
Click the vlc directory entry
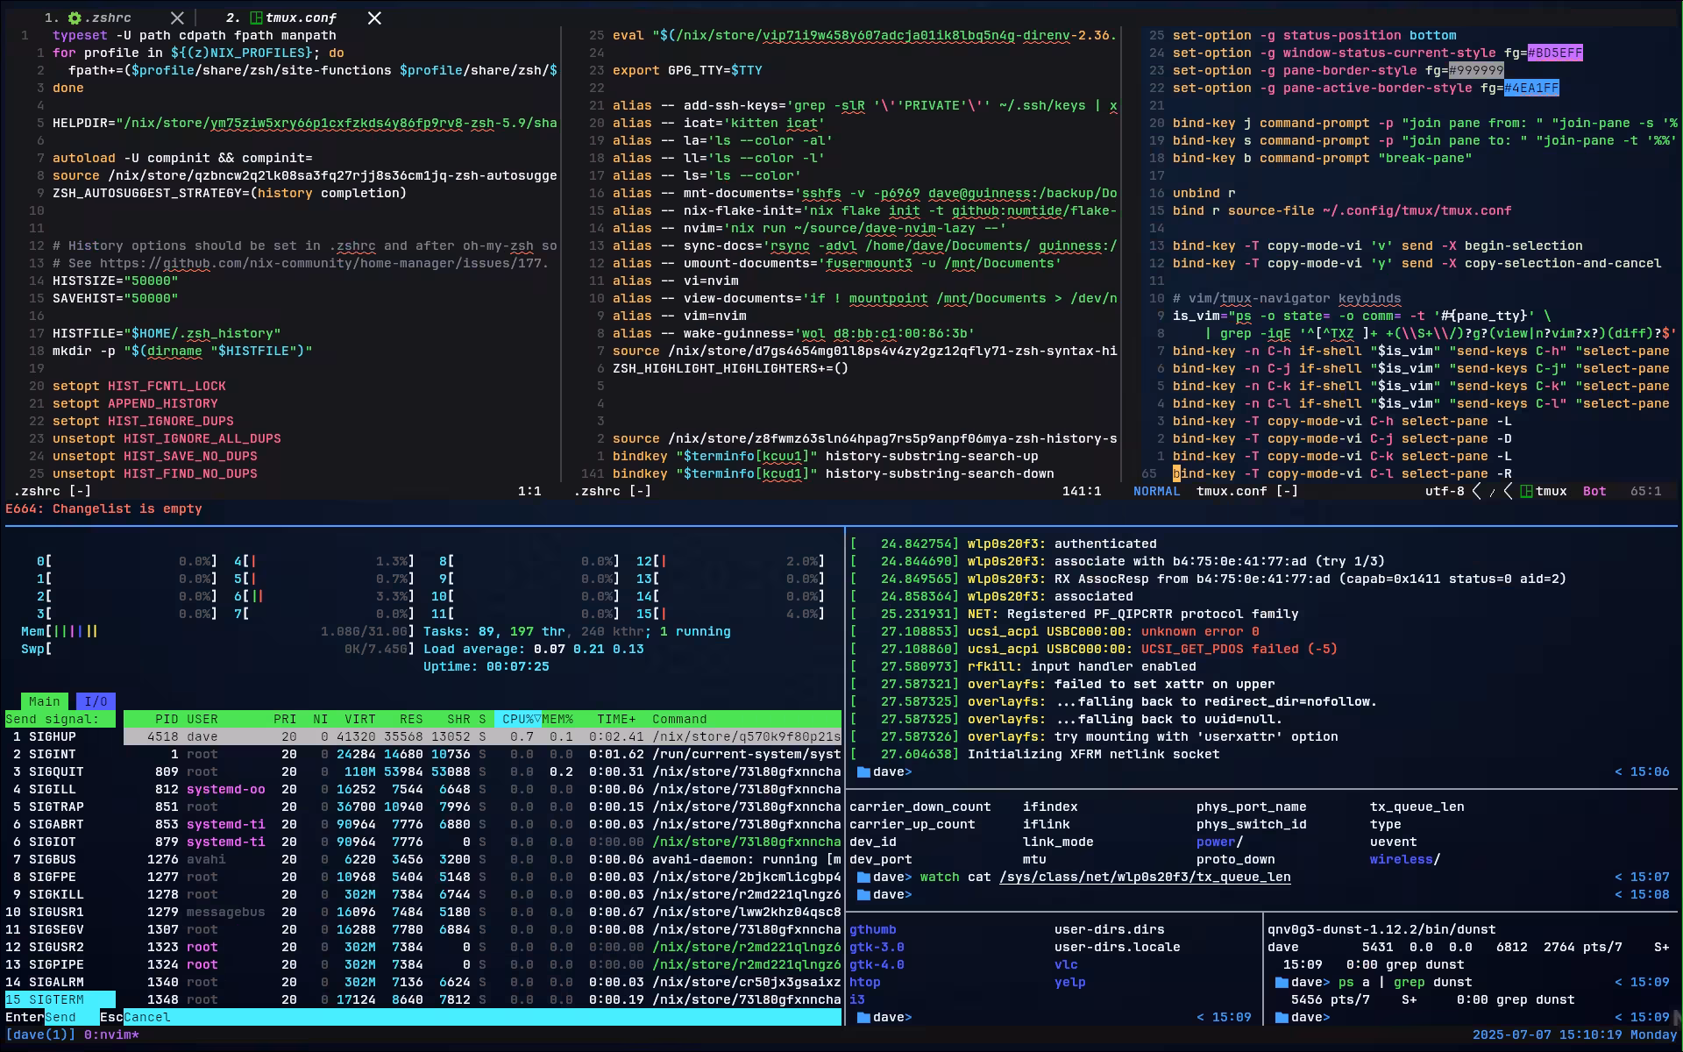tap(1066, 964)
